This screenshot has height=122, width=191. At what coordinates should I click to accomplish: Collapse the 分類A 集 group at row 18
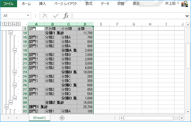pyautogui.click(x=15, y=50)
